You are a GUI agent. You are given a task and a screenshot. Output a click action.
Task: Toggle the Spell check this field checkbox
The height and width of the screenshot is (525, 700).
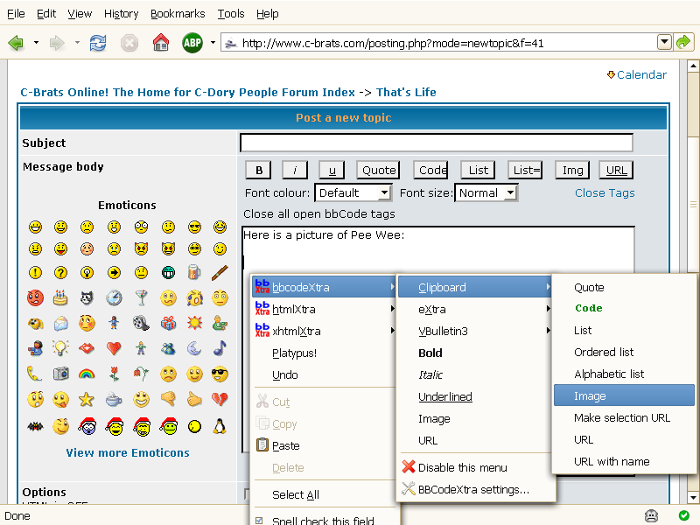[x=259, y=520]
